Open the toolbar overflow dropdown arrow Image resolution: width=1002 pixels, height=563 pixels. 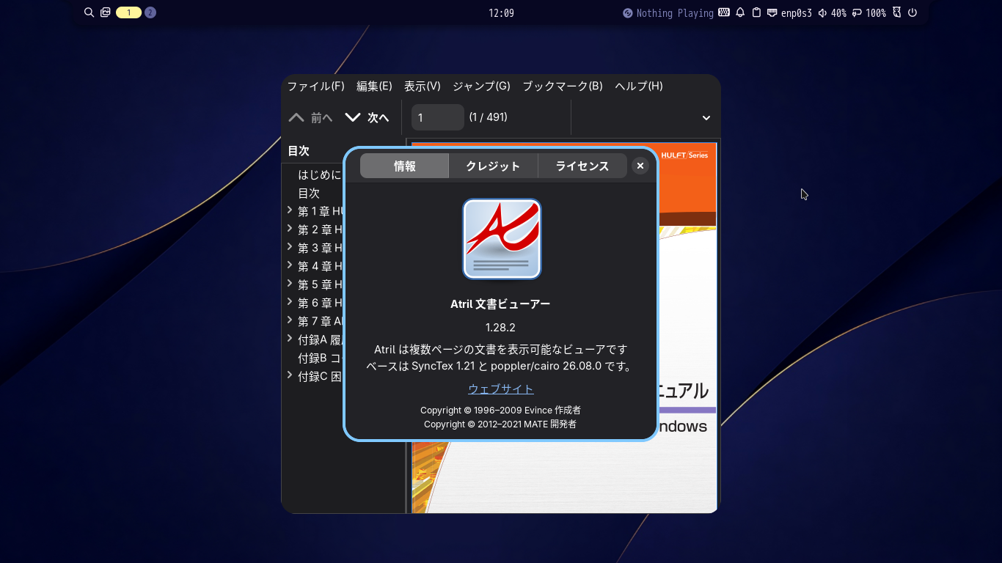click(706, 118)
